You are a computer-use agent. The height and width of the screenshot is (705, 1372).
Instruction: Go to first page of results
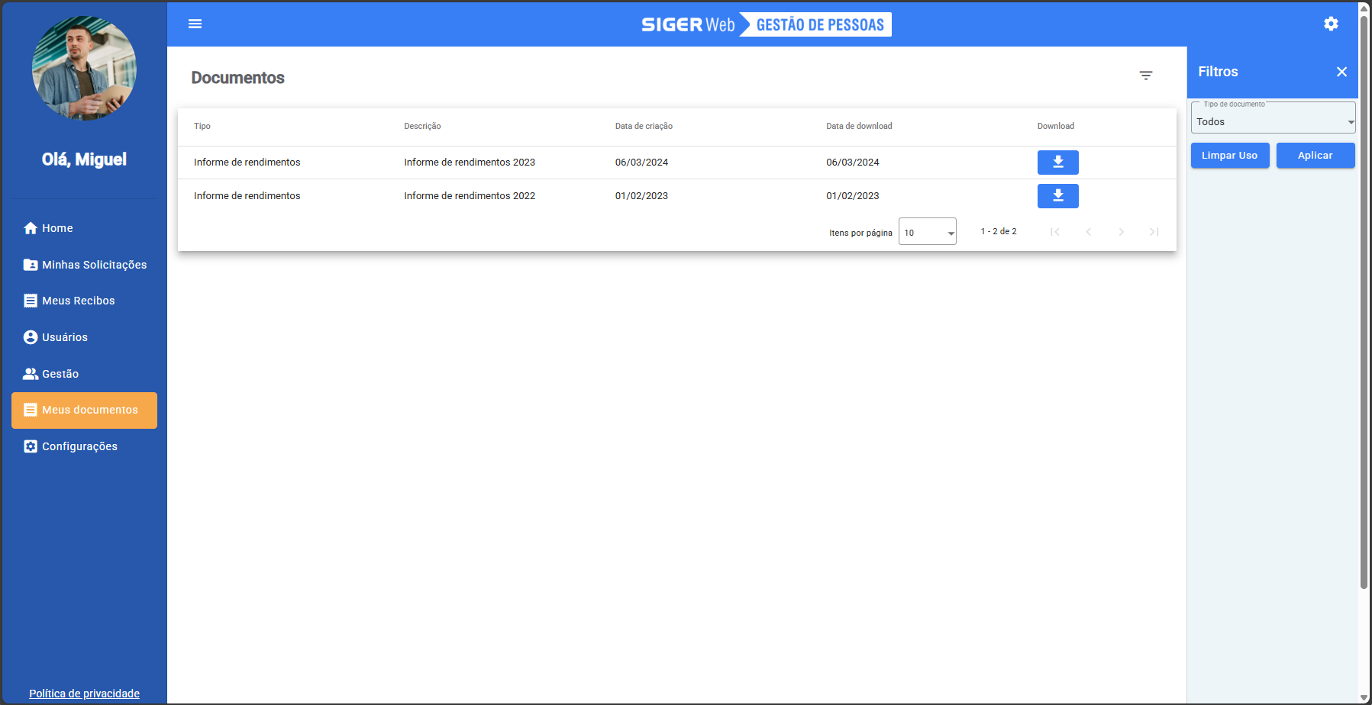tap(1055, 232)
